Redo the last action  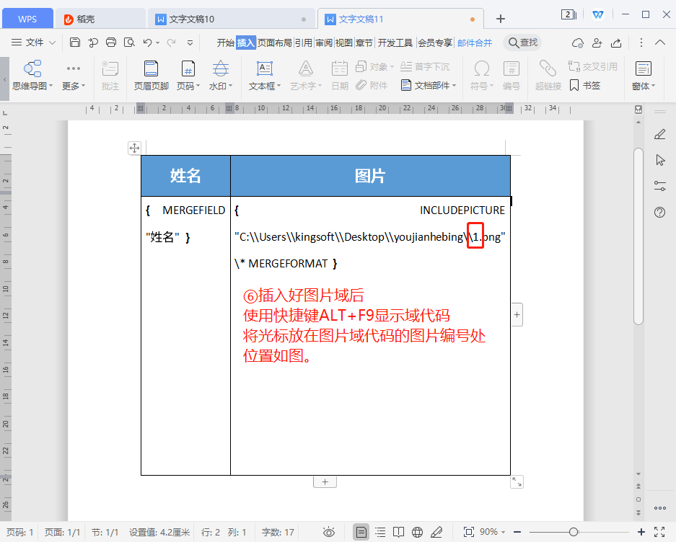pyautogui.click(x=171, y=43)
